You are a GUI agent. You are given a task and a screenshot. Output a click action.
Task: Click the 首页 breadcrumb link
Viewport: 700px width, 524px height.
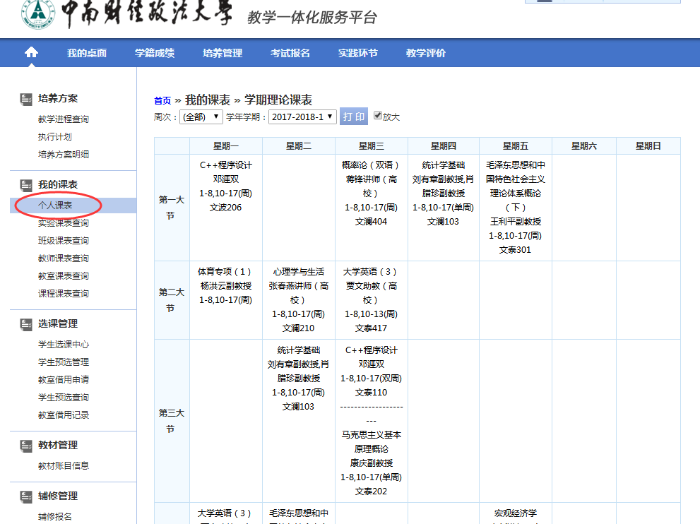(162, 100)
